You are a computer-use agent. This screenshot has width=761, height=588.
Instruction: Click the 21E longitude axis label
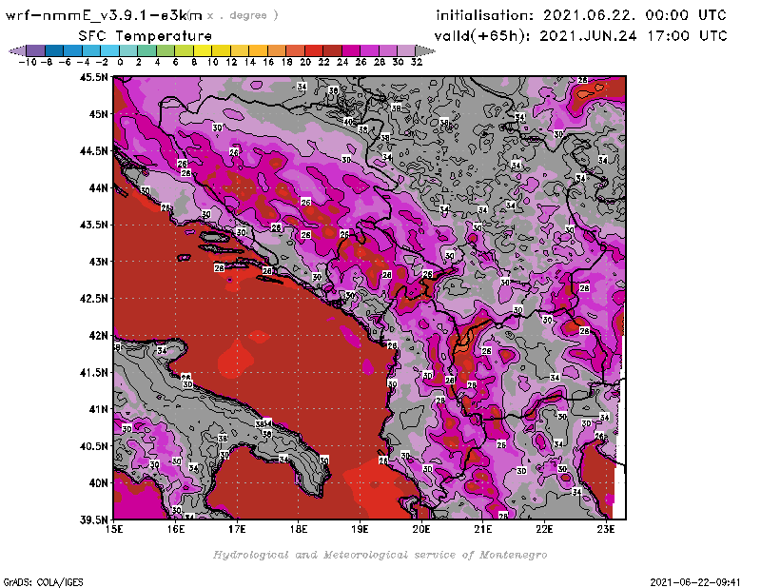(483, 529)
